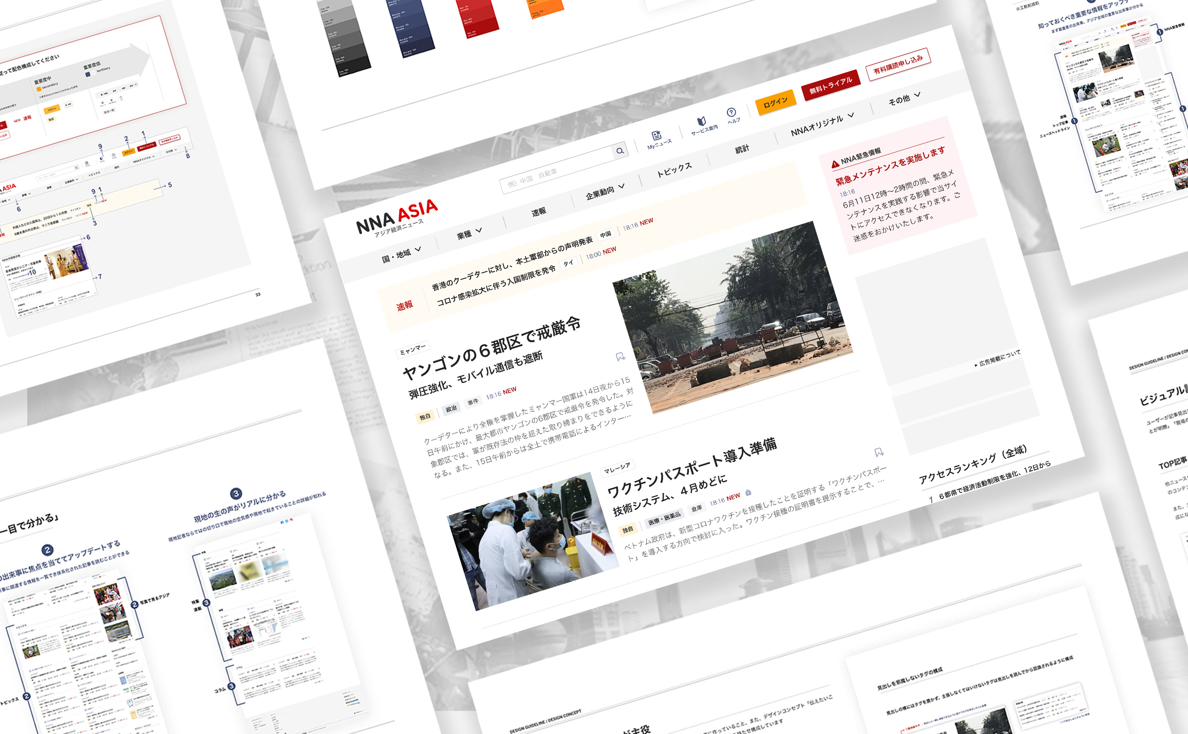Click the サービス案内 book icon
The height and width of the screenshot is (734, 1188).
tap(701, 121)
